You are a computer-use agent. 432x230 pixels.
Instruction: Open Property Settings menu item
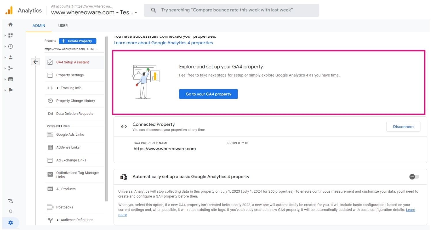click(x=74, y=75)
